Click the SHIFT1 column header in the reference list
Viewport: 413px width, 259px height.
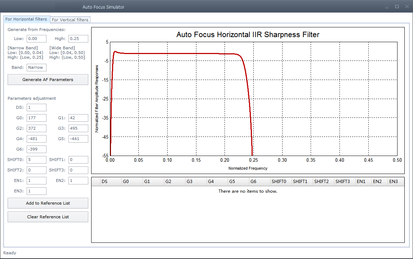[302, 182]
